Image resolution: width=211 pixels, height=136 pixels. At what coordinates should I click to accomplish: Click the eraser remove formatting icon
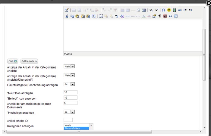(138, 10)
